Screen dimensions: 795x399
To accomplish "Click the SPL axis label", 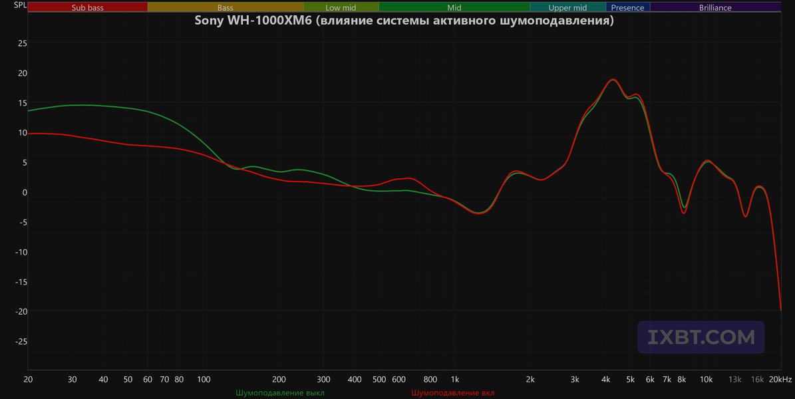I will [20, 5].
